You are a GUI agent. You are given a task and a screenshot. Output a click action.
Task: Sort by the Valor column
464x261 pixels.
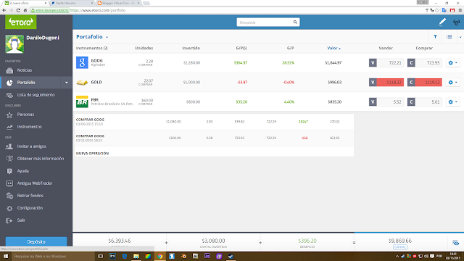click(x=333, y=48)
